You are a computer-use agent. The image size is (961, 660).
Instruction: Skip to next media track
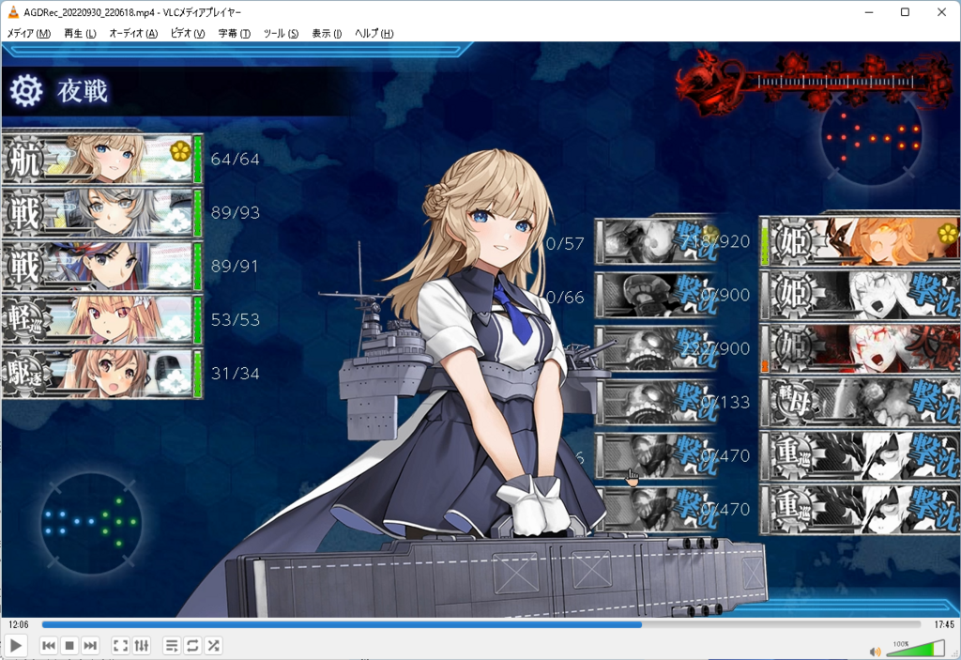pyautogui.click(x=90, y=646)
